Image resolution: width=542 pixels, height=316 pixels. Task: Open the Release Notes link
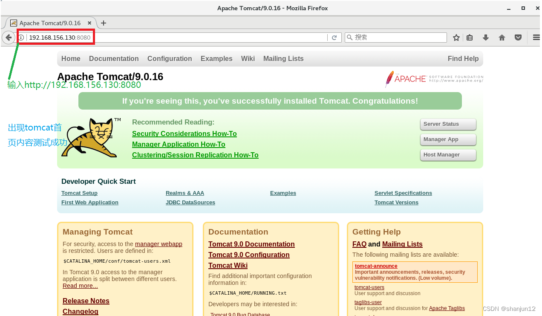tap(86, 301)
